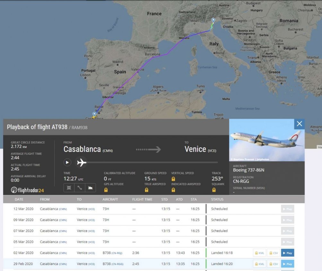Play the 02 Mar 2020 flight
Image resolution: width=322 pixels, height=271 pixels.
tap(288, 253)
